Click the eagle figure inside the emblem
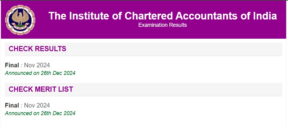The width and height of the screenshot is (288, 127). tap(20, 18)
